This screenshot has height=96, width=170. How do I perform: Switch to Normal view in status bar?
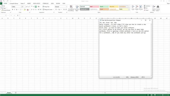click(148, 95)
